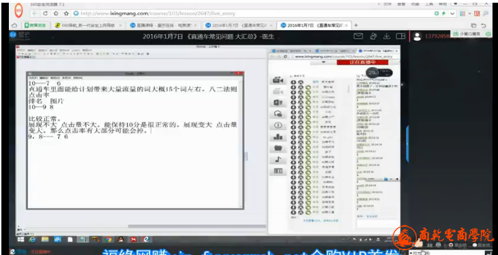
Task: Open the folder icon in live sidebar
Action: [278, 149]
